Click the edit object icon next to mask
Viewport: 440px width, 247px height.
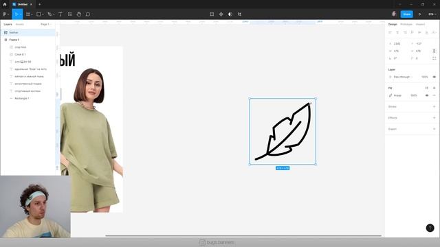239,14
